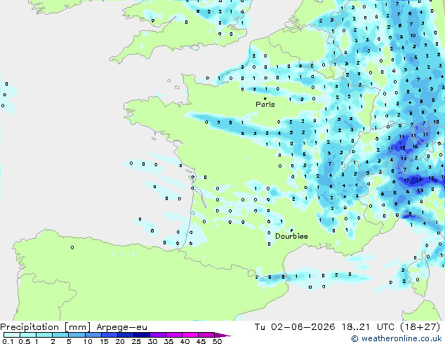Pick the legend swatch between 10 and 15

pyautogui.click(x=93, y=335)
